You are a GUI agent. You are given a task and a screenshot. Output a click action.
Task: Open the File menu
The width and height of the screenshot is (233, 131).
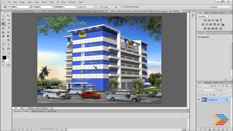point(9,2)
